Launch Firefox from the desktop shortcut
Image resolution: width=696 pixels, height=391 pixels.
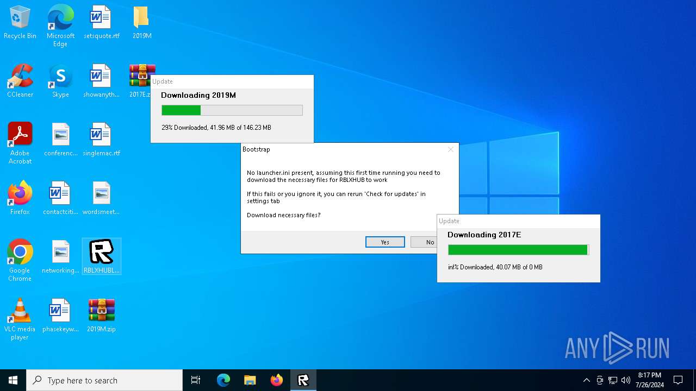(x=20, y=198)
